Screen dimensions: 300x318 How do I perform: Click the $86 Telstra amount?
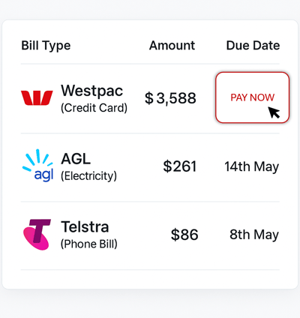pos(184,235)
